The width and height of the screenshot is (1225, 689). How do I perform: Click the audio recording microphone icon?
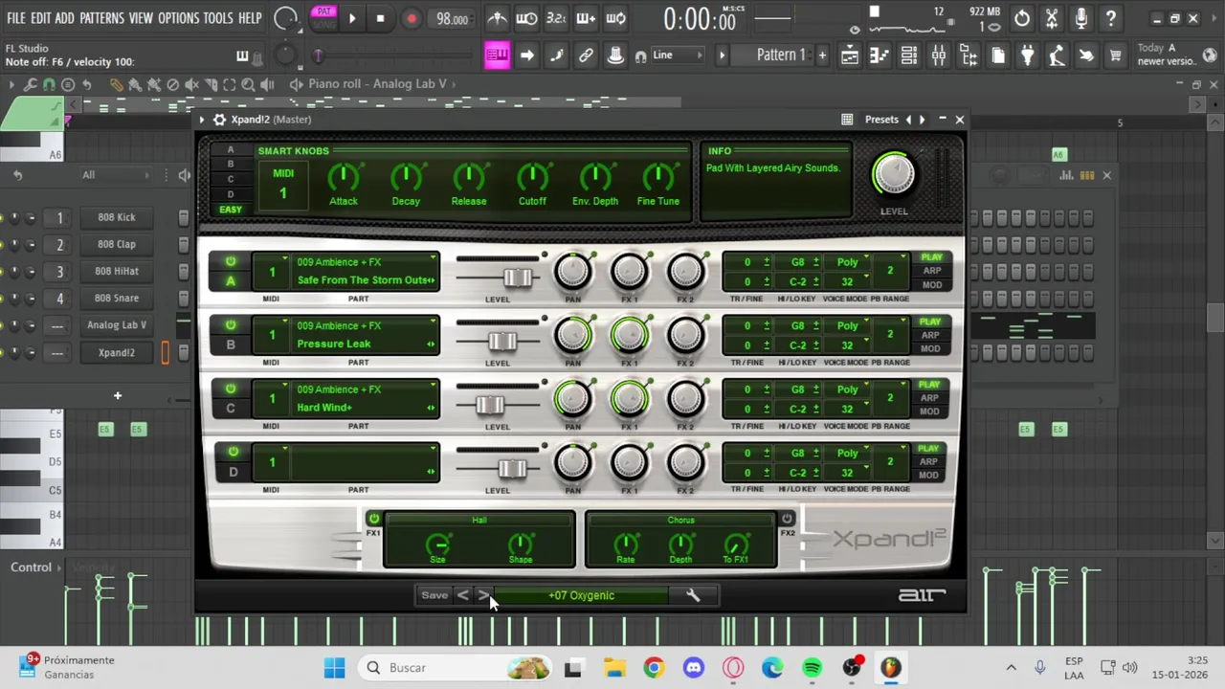(x=1081, y=18)
